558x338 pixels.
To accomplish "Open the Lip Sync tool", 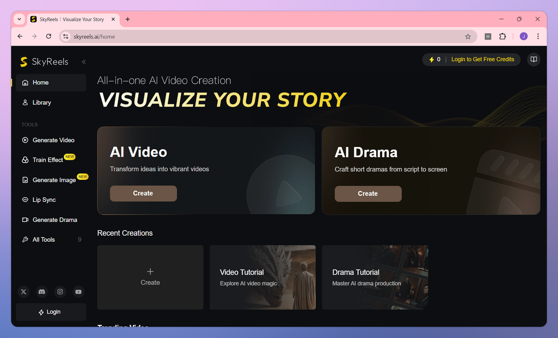I will click(x=51, y=200).
